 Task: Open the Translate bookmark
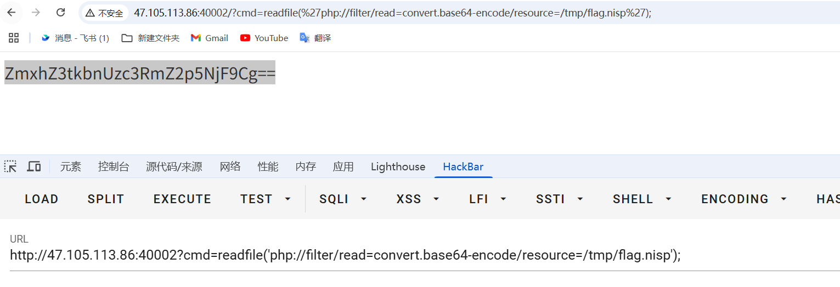(x=315, y=38)
